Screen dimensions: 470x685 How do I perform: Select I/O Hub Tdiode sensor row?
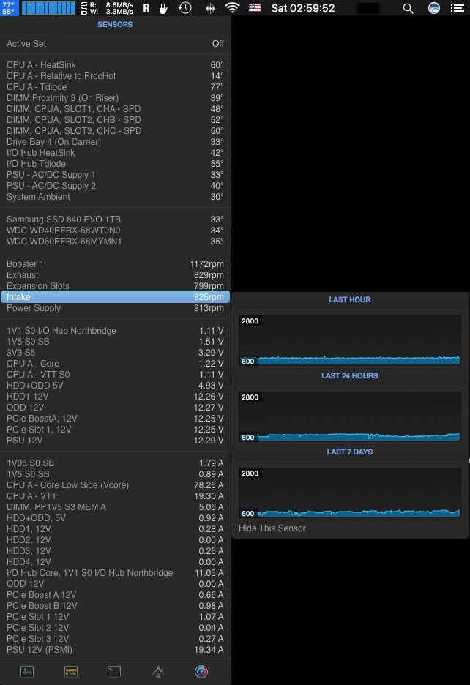[116, 163]
